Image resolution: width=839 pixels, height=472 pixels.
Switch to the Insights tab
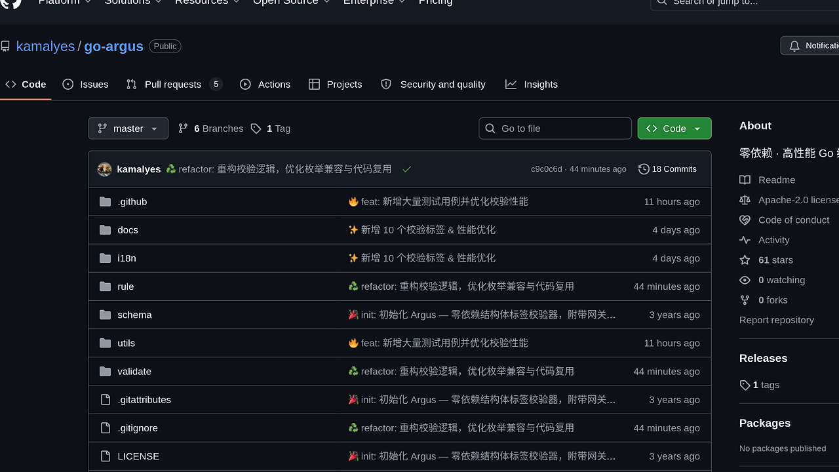pyautogui.click(x=532, y=85)
